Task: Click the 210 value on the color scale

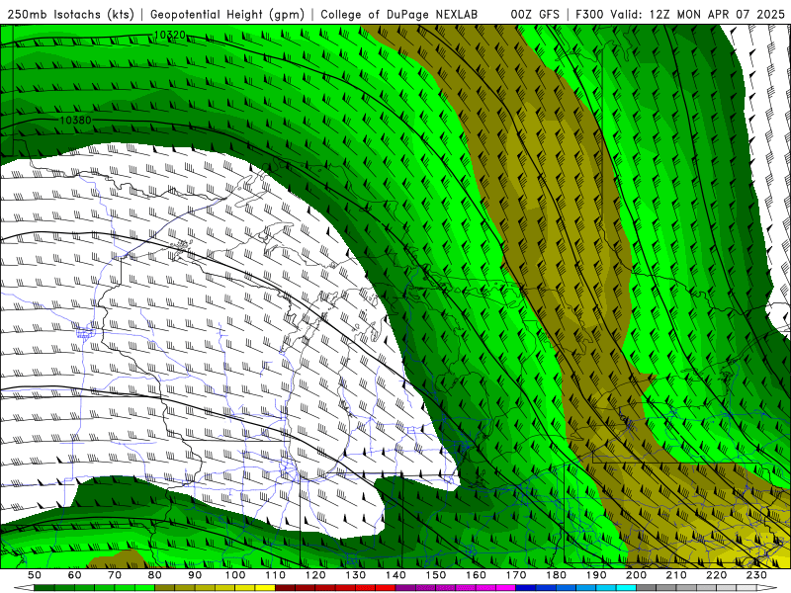Action: click(x=676, y=575)
